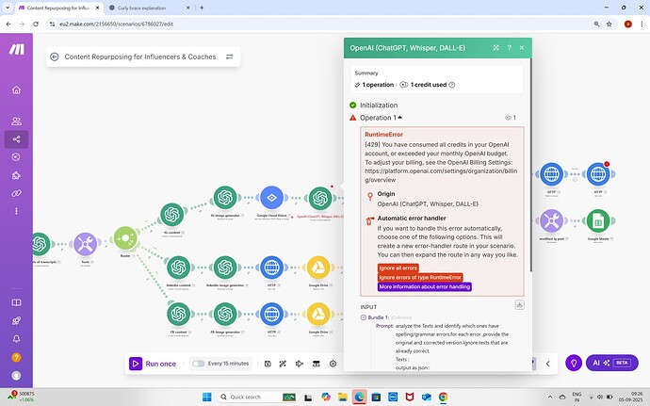
Task: Select the Google Sheets module
Action: point(598,220)
